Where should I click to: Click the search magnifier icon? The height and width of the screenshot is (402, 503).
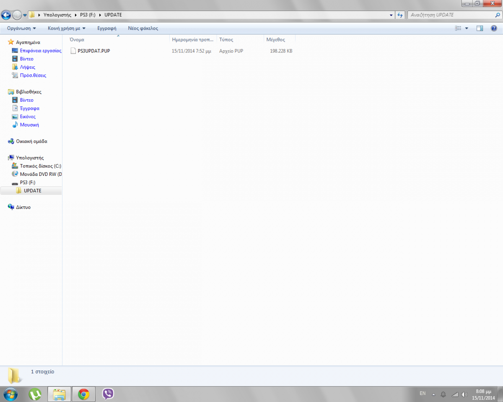coord(497,15)
